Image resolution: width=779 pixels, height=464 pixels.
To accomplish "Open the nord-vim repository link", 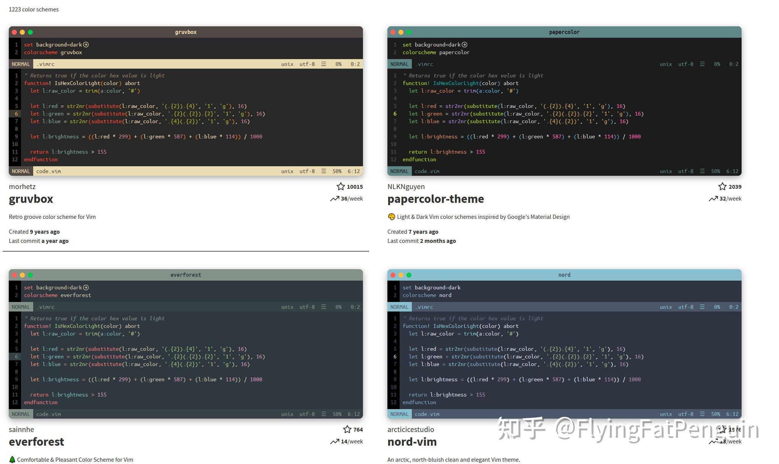I will [412, 442].
